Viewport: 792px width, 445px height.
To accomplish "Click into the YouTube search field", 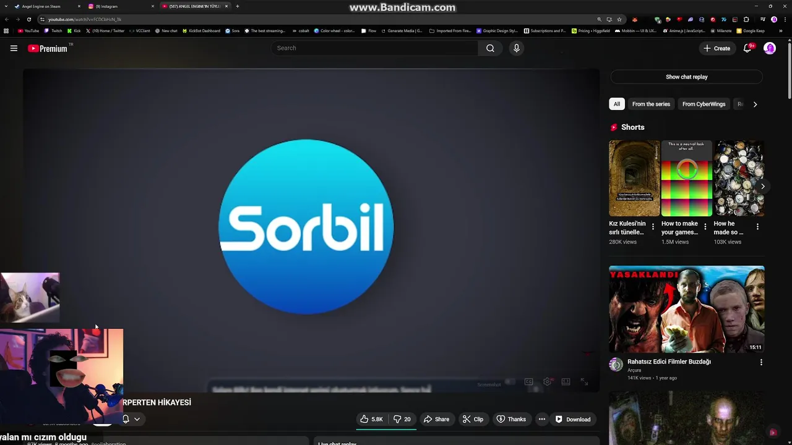I will point(374,48).
